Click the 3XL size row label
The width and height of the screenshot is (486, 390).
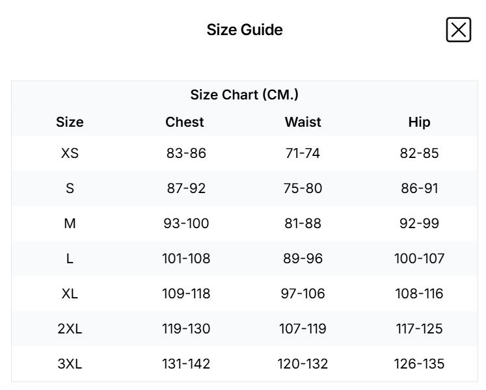(x=70, y=364)
